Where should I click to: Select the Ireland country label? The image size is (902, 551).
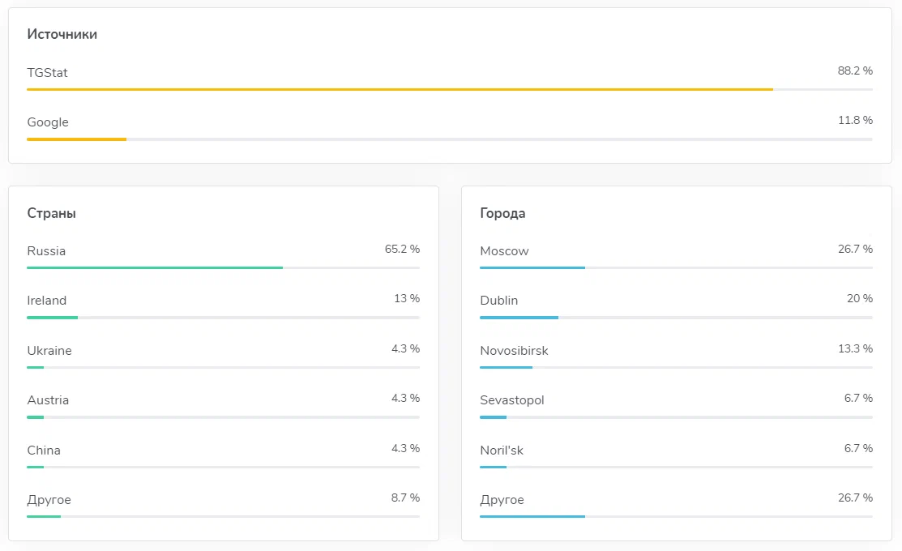46,301
